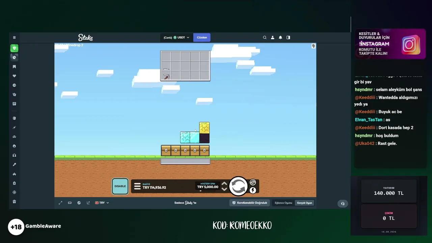Increase the bet with the up arrow
Screen dimensions: 432x243
[x=224, y=184]
